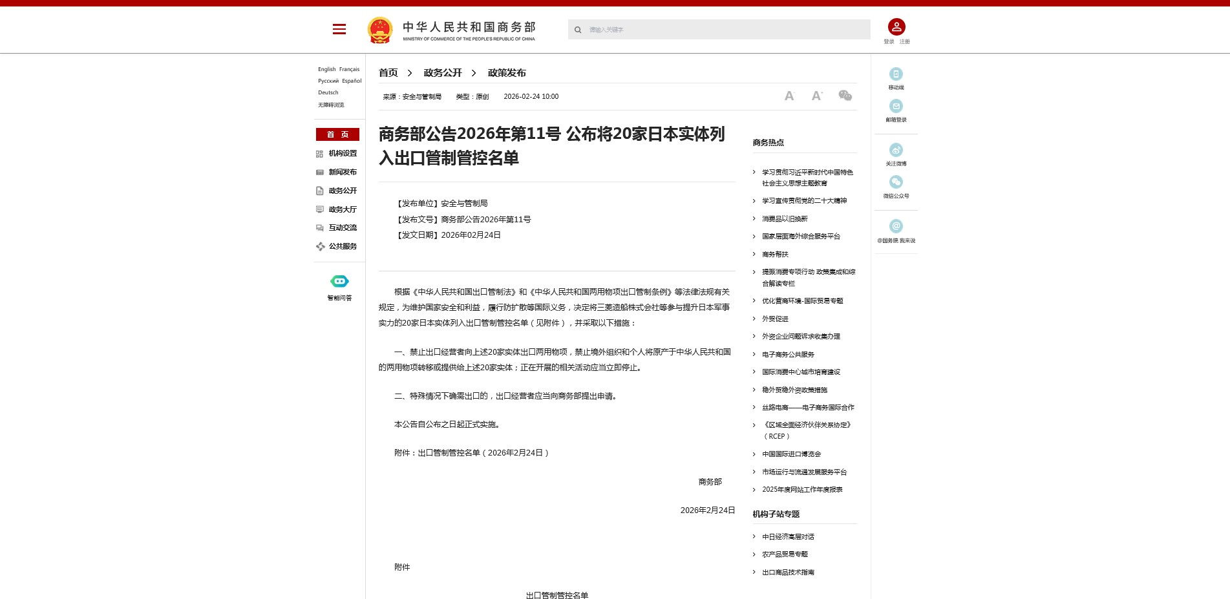This screenshot has width=1230, height=599.
Task: Go to 政务公开 in the breadcrumb
Action: (443, 73)
